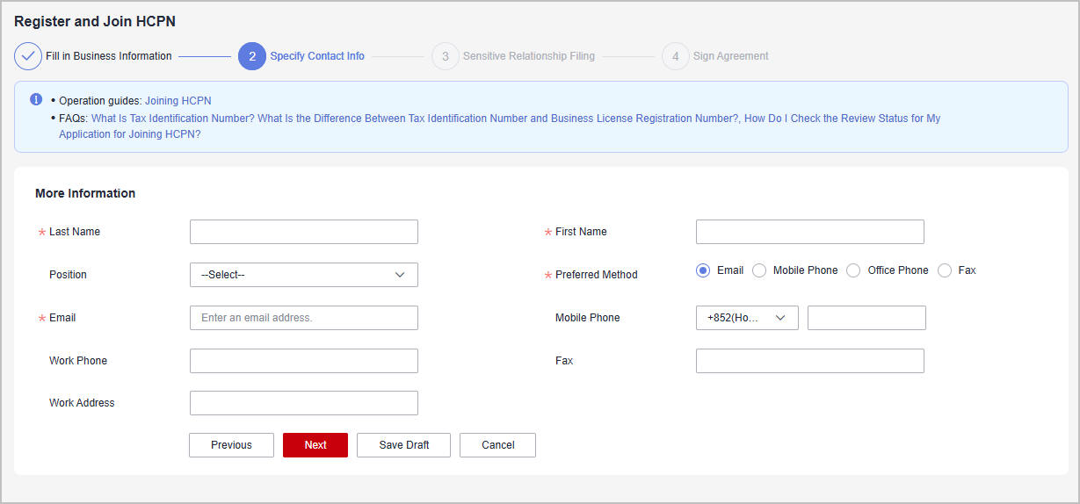This screenshot has height=504, width=1080.
Task: Click the blue info icon in banner
Action: [x=36, y=99]
